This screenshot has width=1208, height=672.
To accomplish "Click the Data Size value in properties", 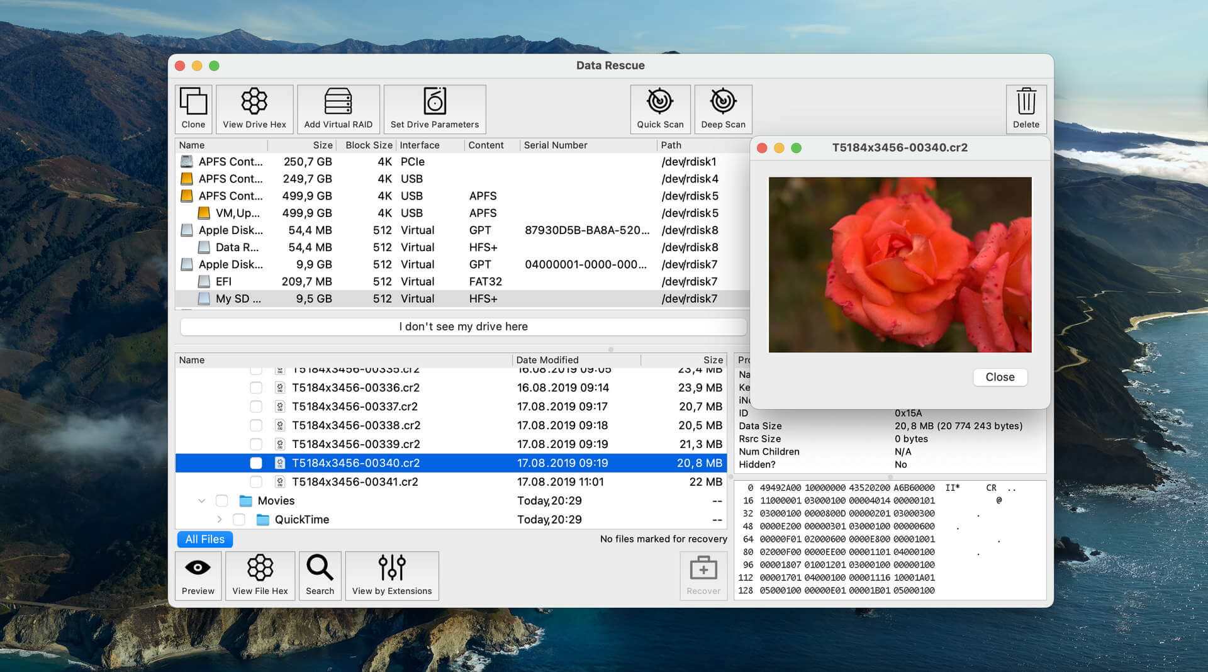I will click(958, 426).
